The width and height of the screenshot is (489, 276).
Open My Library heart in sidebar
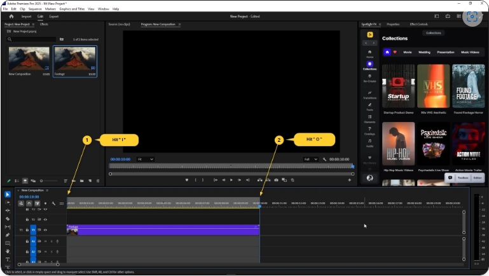[369, 160]
